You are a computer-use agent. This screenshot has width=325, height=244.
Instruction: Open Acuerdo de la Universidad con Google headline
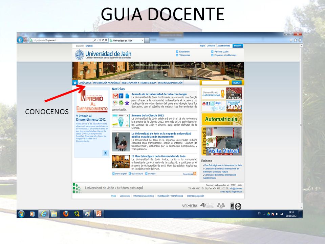[x=159, y=94]
